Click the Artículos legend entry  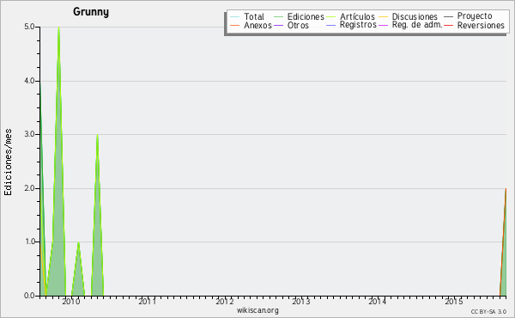coord(350,16)
